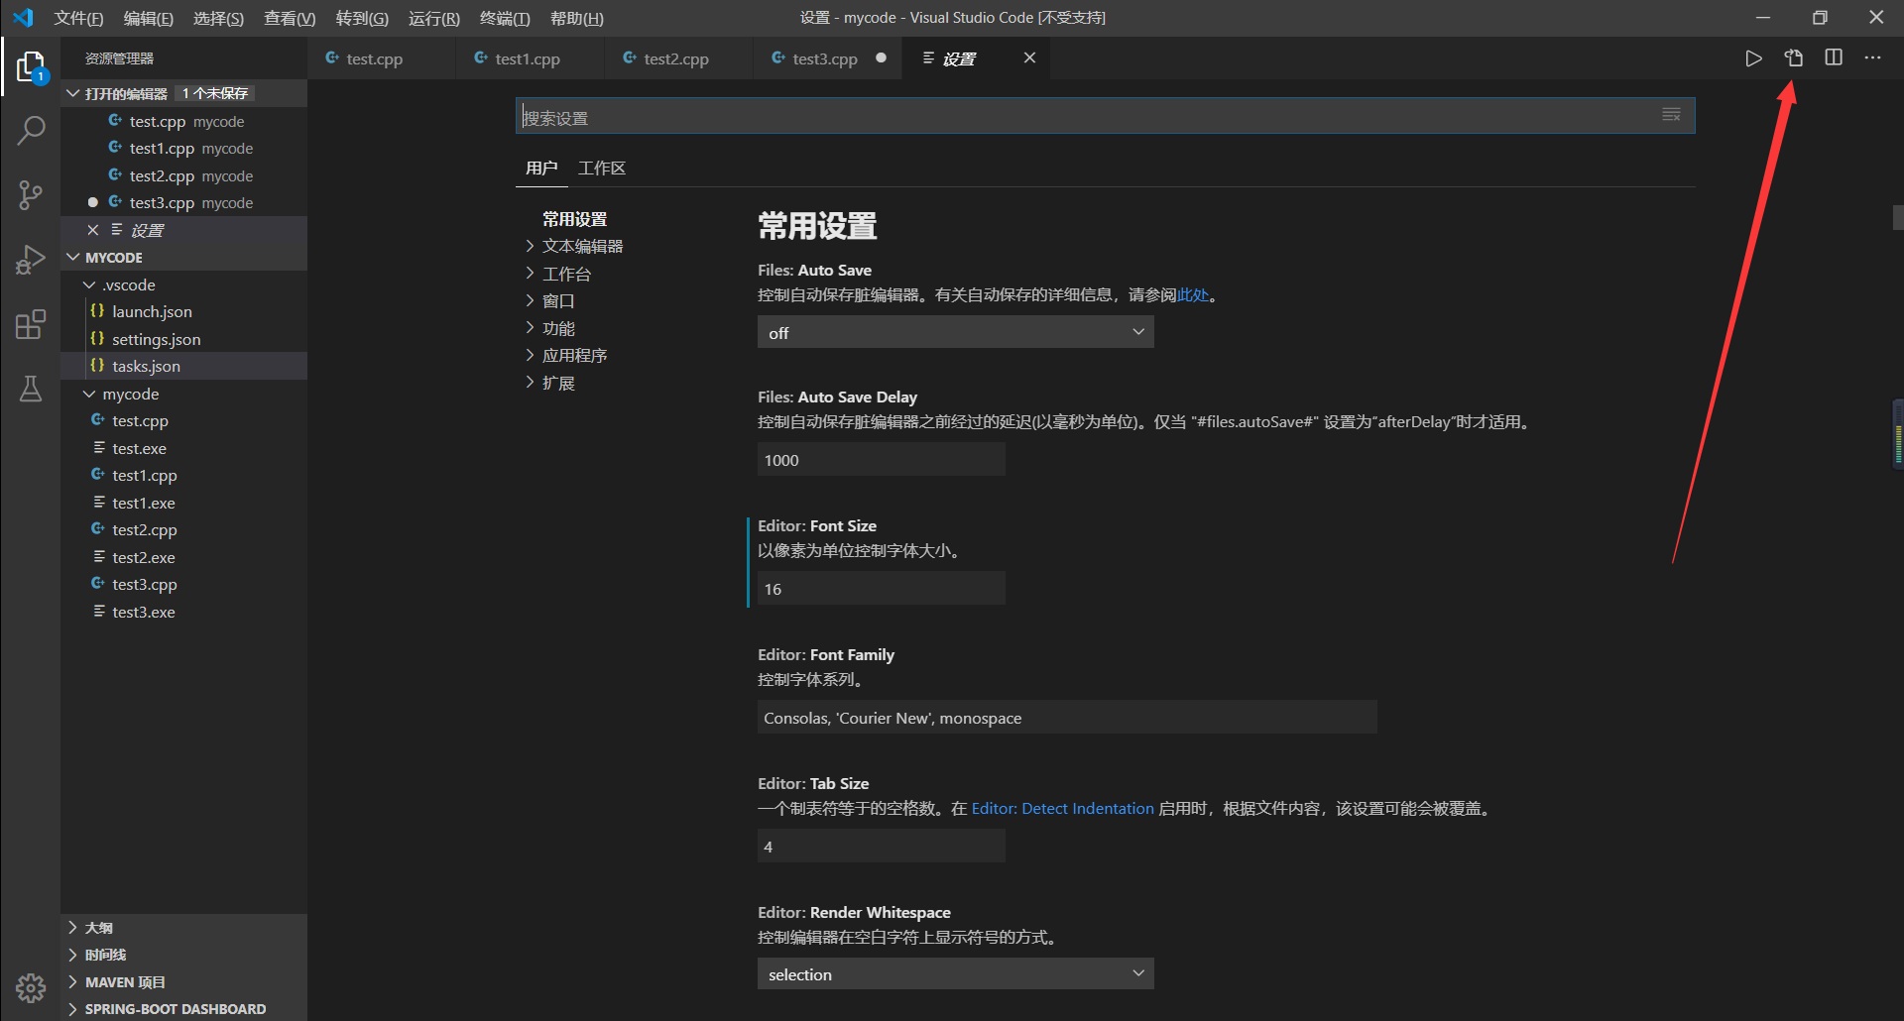Open the 帮助(H) menu

[x=577, y=18]
